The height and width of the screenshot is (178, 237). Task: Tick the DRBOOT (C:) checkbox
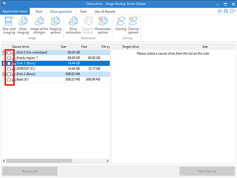click(9, 69)
